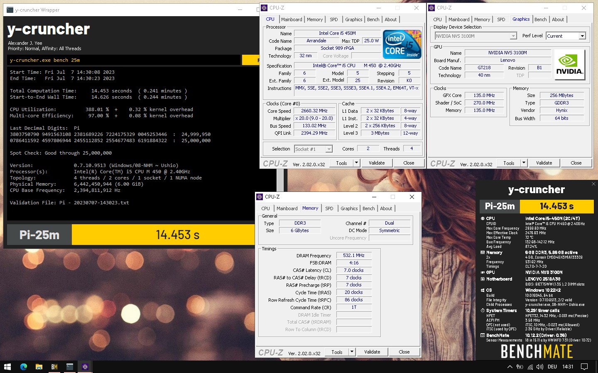Launch Microsoft Edge from taskbar

click(23, 367)
